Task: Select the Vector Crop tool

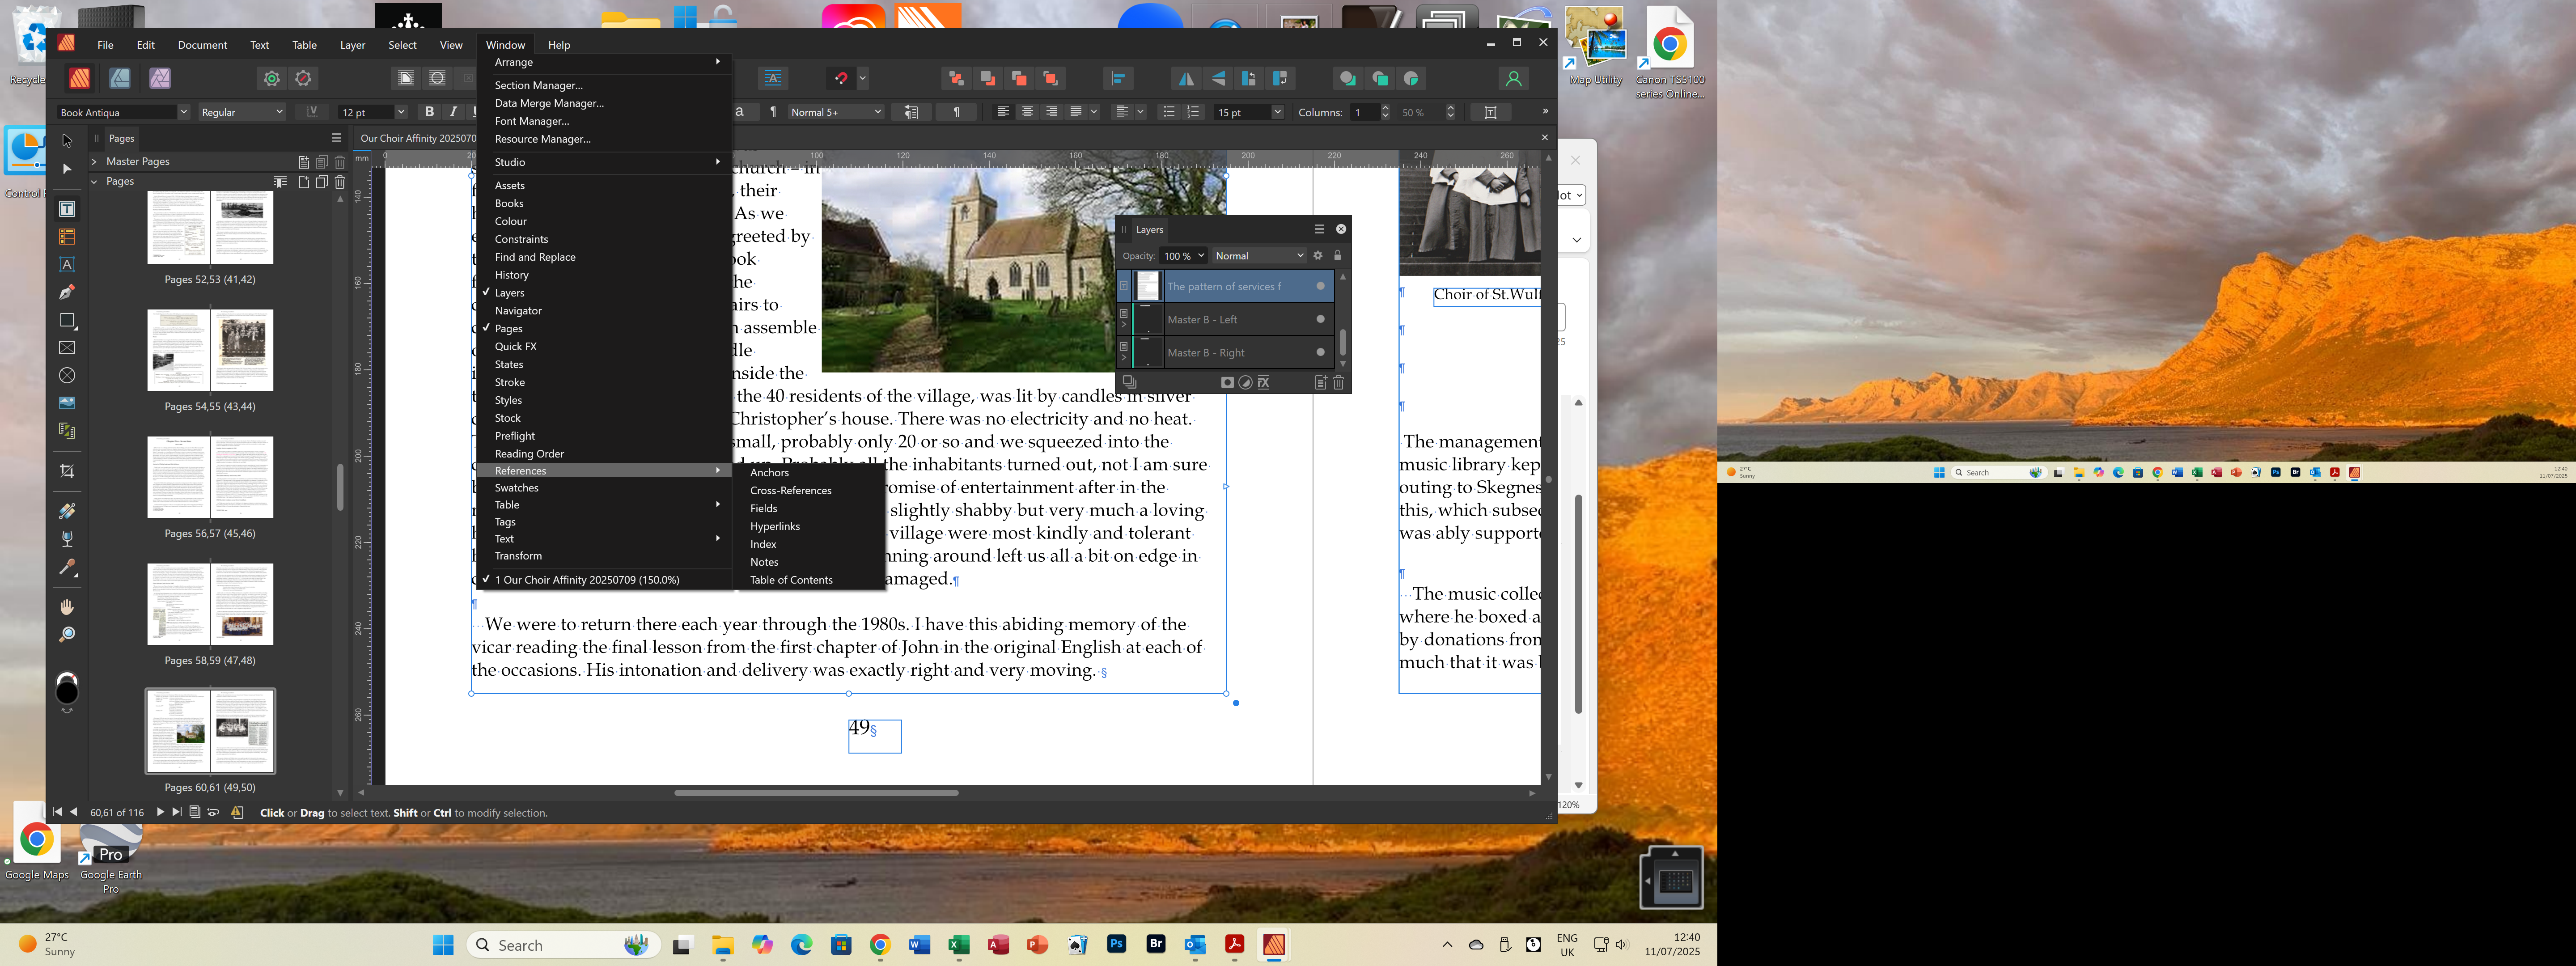Action: pyautogui.click(x=67, y=471)
